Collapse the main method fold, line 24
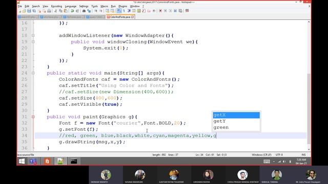This screenshot has width=328, height=184. pyautogui.click(x=33, y=73)
